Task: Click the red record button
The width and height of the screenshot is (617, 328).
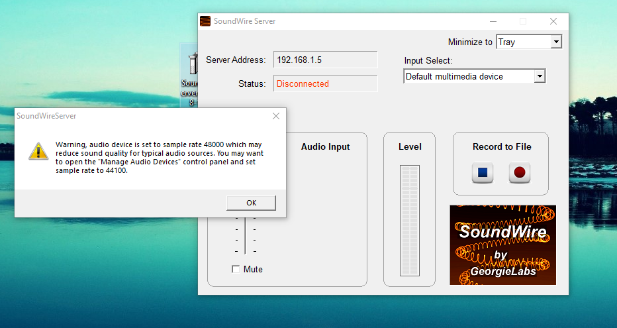Action: pyautogui.click(x=520, y=172)
